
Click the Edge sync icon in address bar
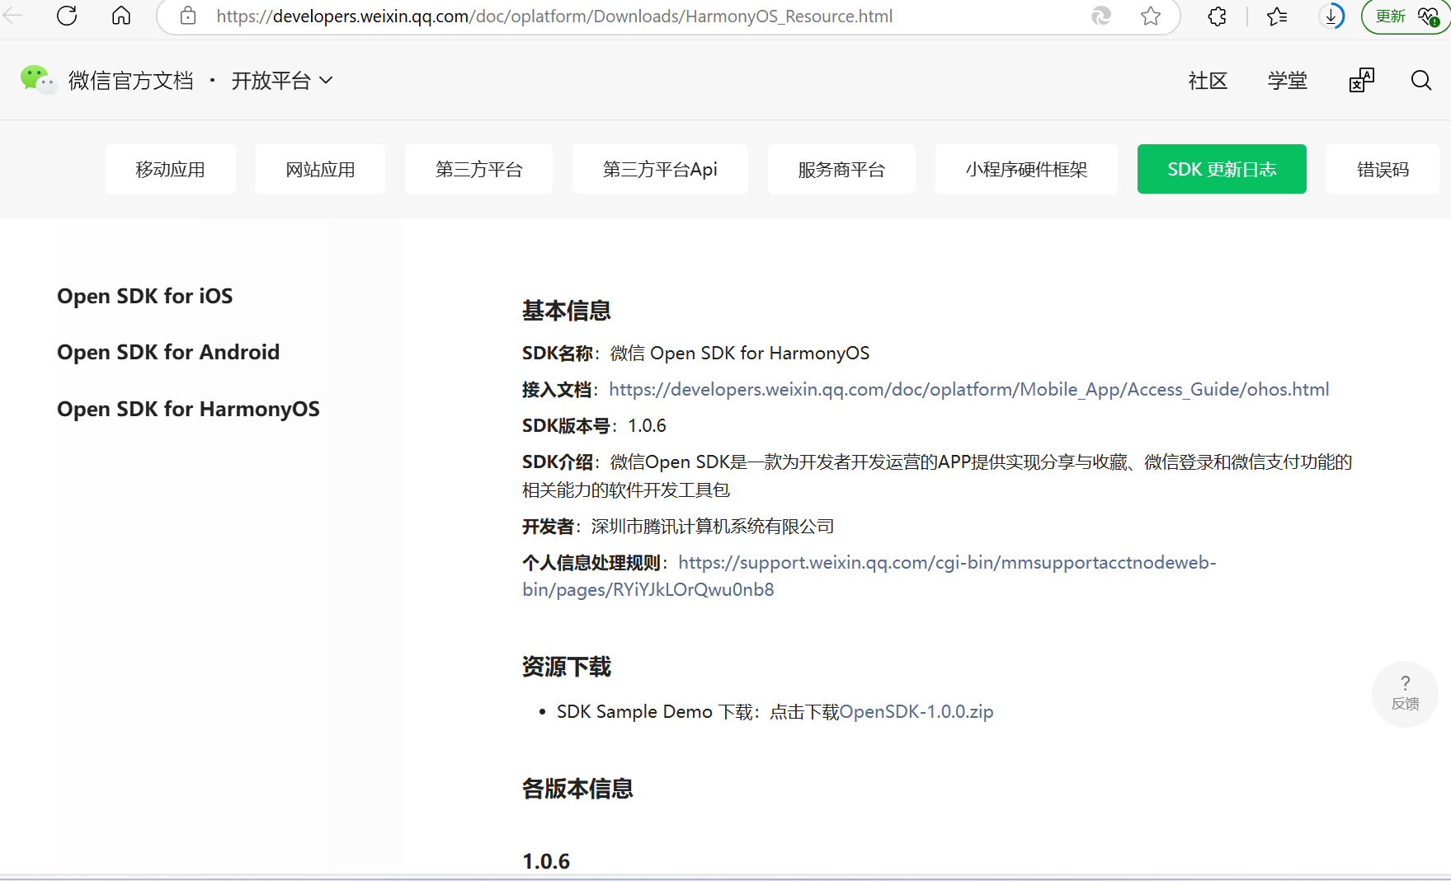1101,16
